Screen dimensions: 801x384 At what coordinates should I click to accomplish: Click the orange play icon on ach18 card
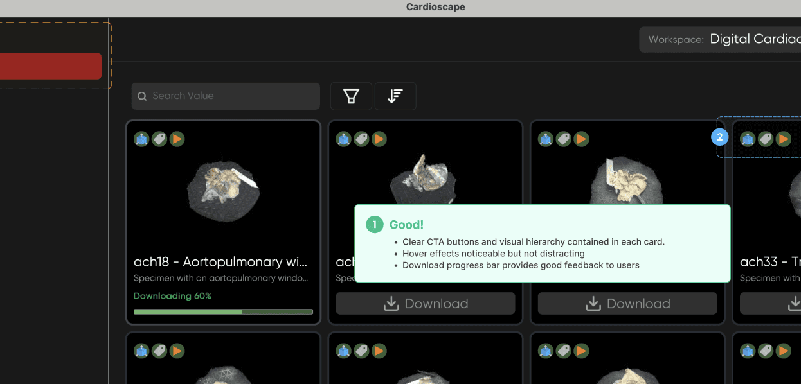tap(177, 139)
